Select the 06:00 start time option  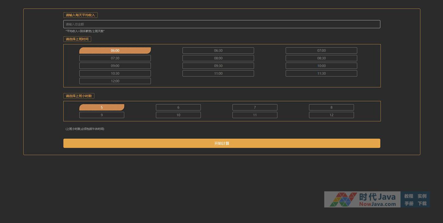(x=115, y=51)
